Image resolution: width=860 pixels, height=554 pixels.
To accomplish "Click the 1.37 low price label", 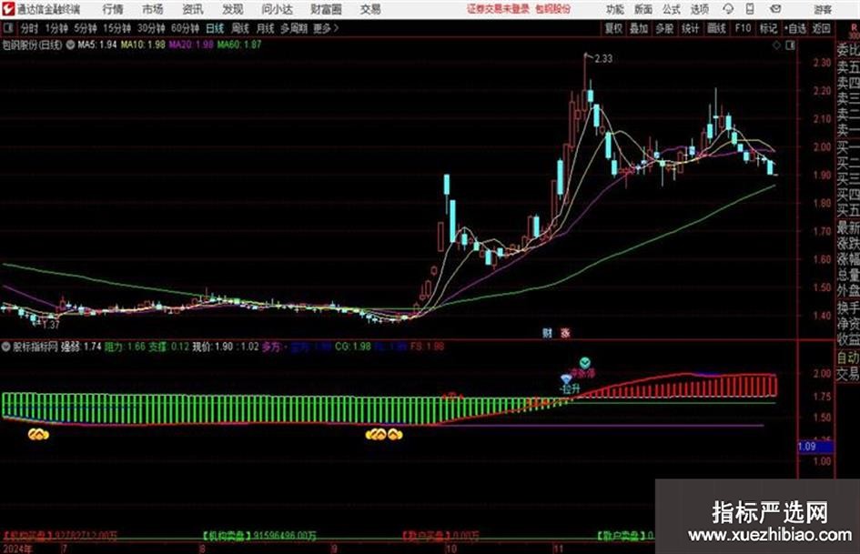I will pyautogui.click(x=51, y=325).
